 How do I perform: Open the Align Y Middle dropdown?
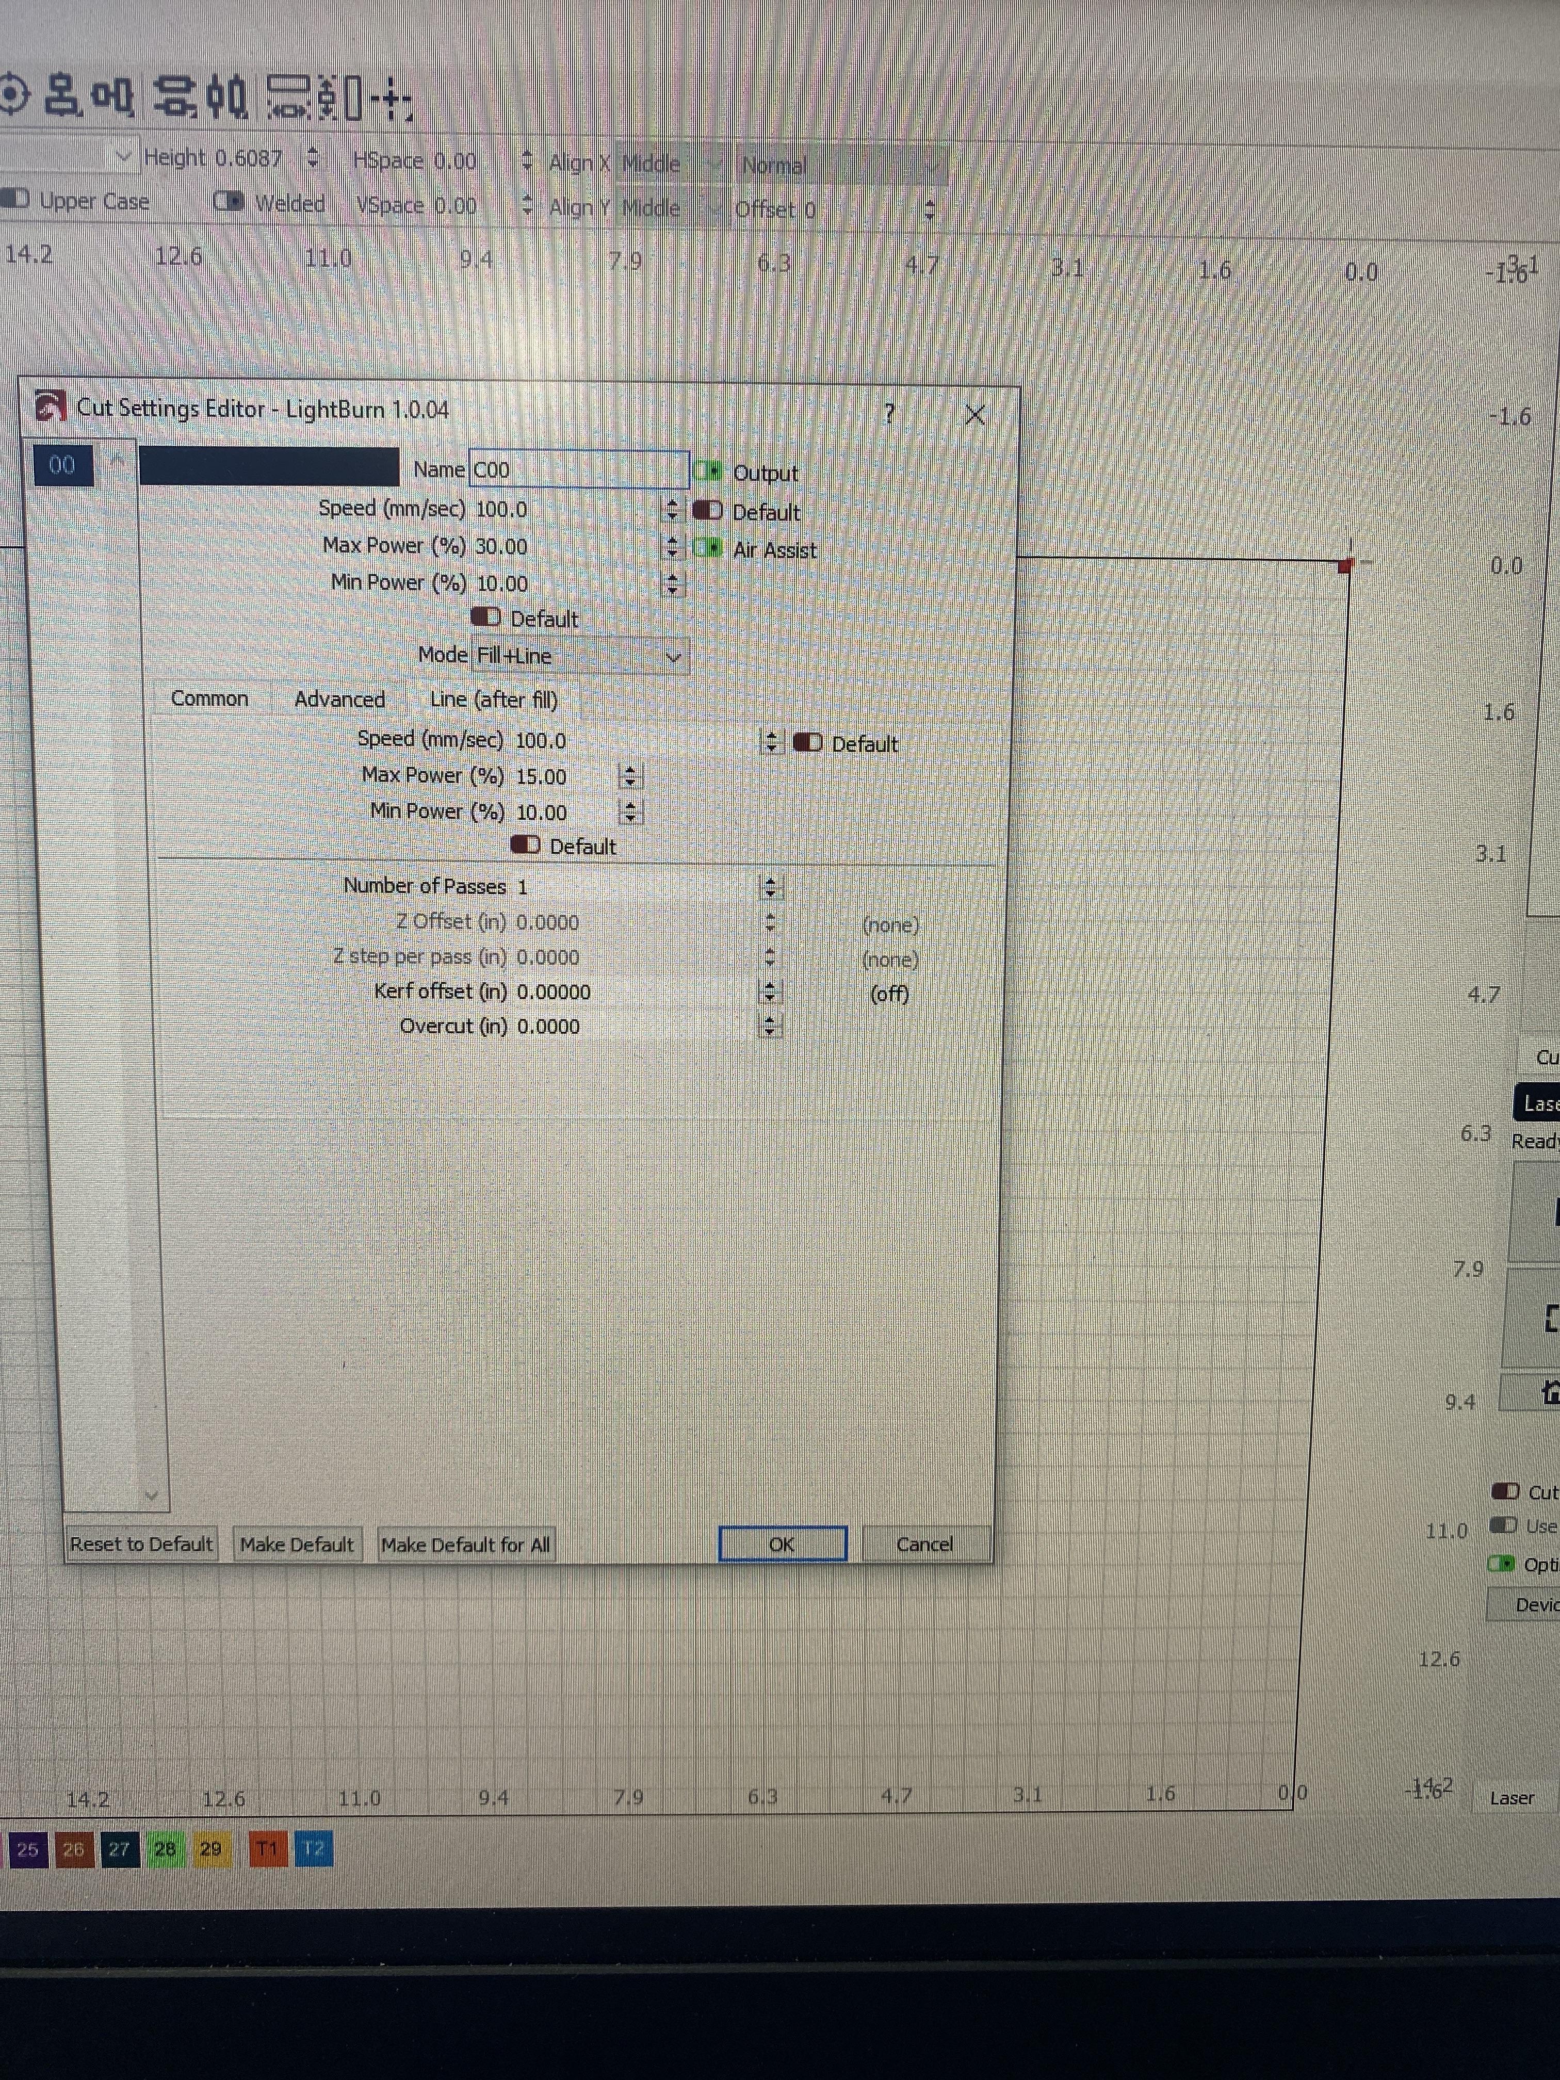coord(673,208)
